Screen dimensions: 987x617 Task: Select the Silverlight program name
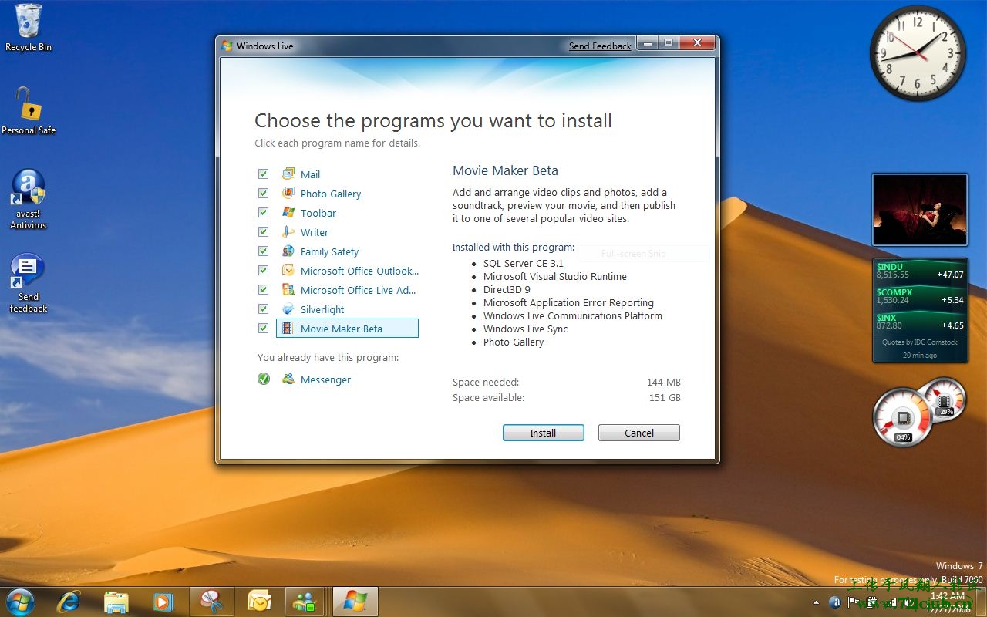pyautogui.click(x=322, y=309)
